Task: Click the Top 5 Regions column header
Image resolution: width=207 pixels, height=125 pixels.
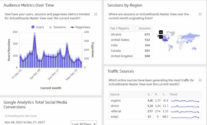Action: coord(121,28)
